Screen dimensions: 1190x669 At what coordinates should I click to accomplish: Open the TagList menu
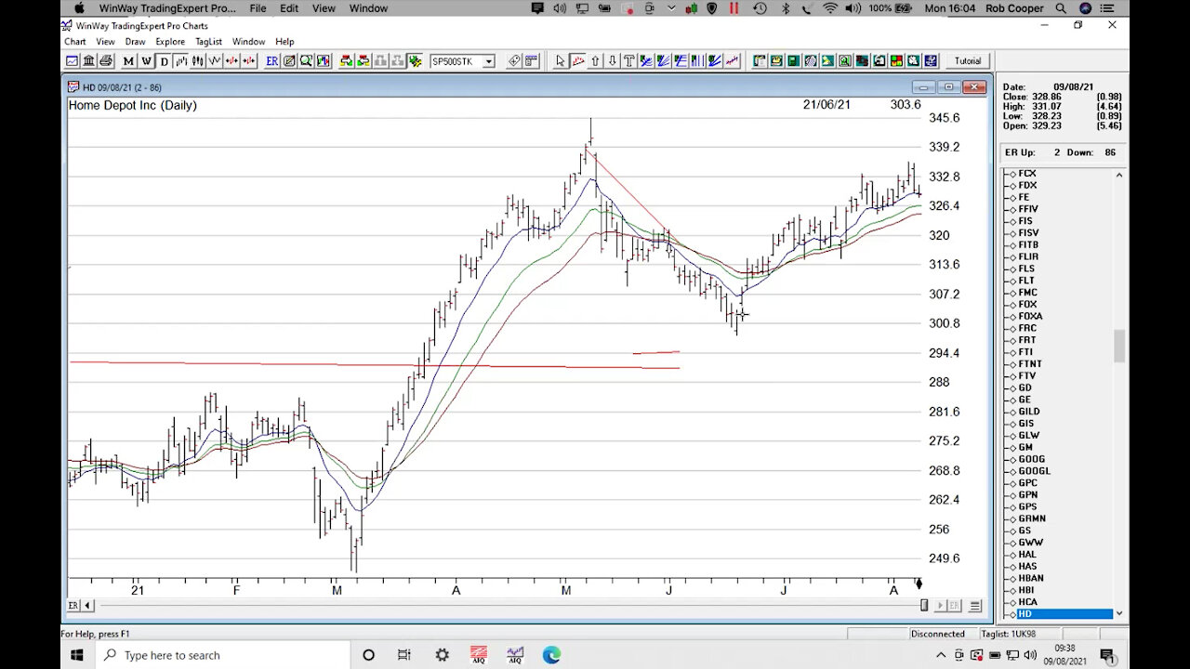(x=208, y=42)
